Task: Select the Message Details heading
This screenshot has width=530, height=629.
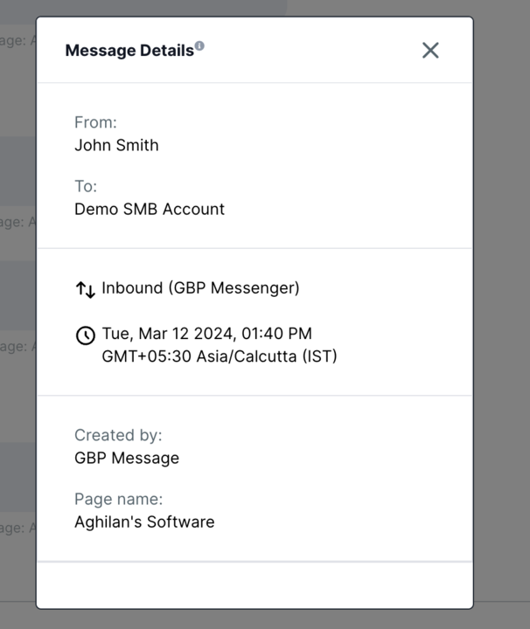Action: click(129, 51)
